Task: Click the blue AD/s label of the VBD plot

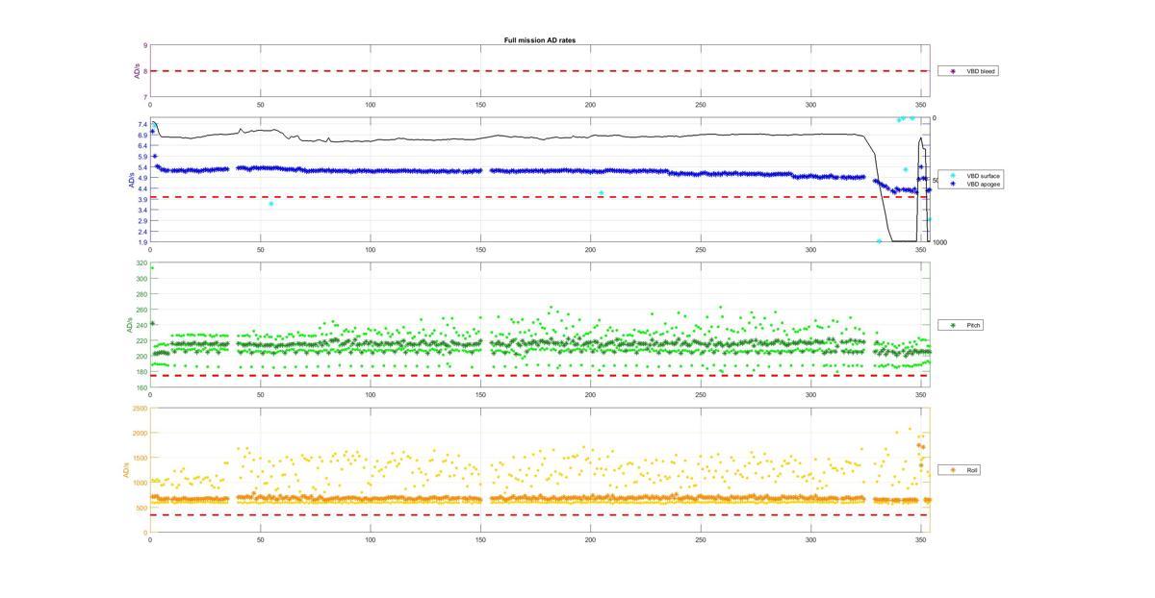Action: pyautogui.click(x=131, y=180)
